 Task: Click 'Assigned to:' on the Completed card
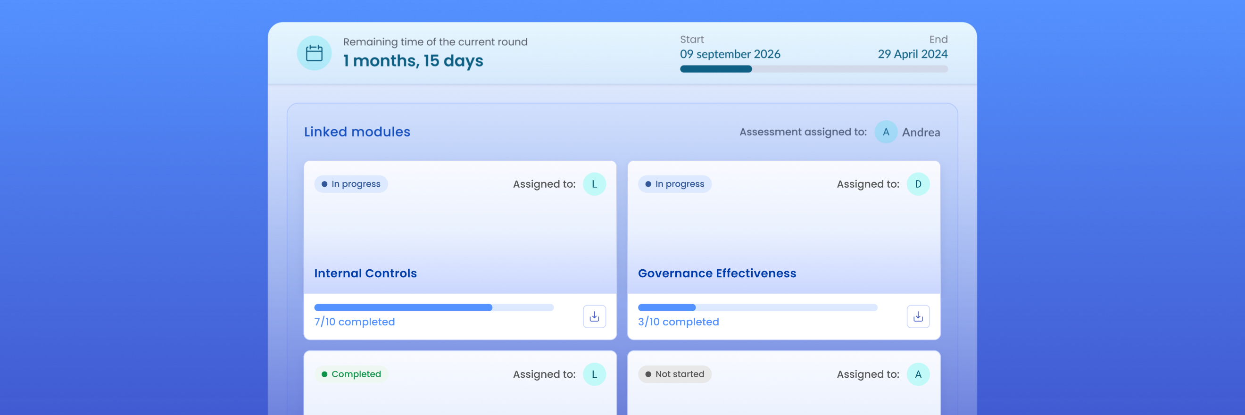(544, 374)
